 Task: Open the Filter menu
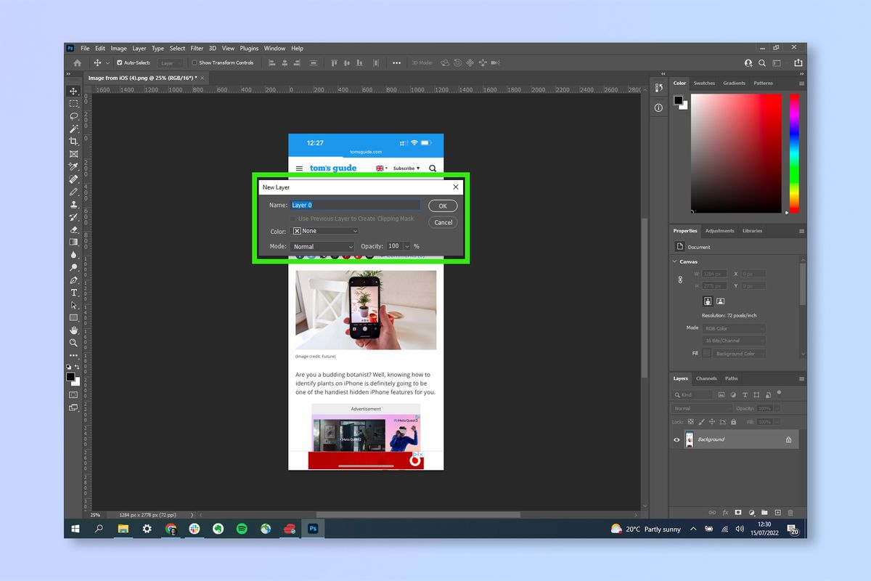(197, 48)
